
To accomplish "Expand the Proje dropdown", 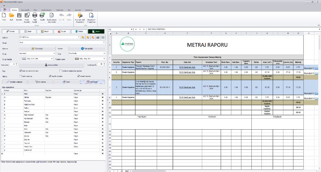I will (x=104, y=42).
